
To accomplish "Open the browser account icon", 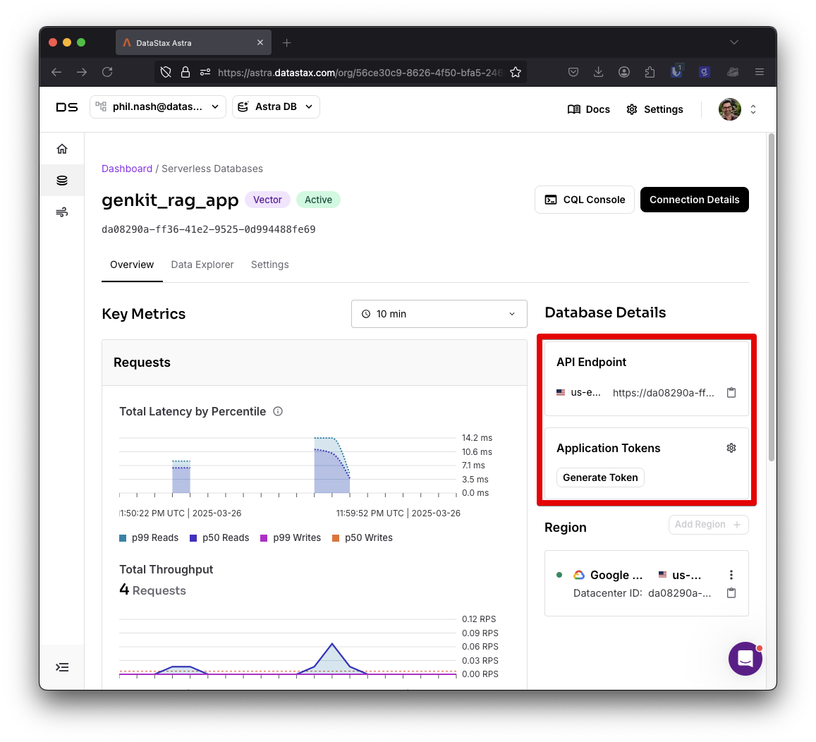I will coord(624,73).
